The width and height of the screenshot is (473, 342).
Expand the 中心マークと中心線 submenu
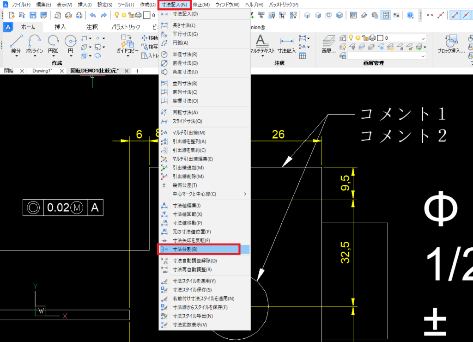(x=199, y=194)
